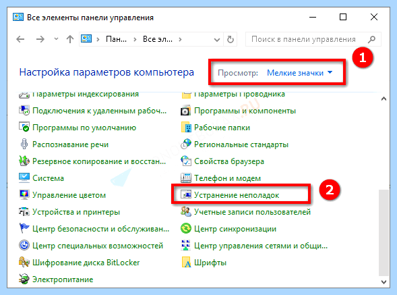Go up one level with Up arrow
The width and height of the screenshot is (397, 295).
click(70, 39)
